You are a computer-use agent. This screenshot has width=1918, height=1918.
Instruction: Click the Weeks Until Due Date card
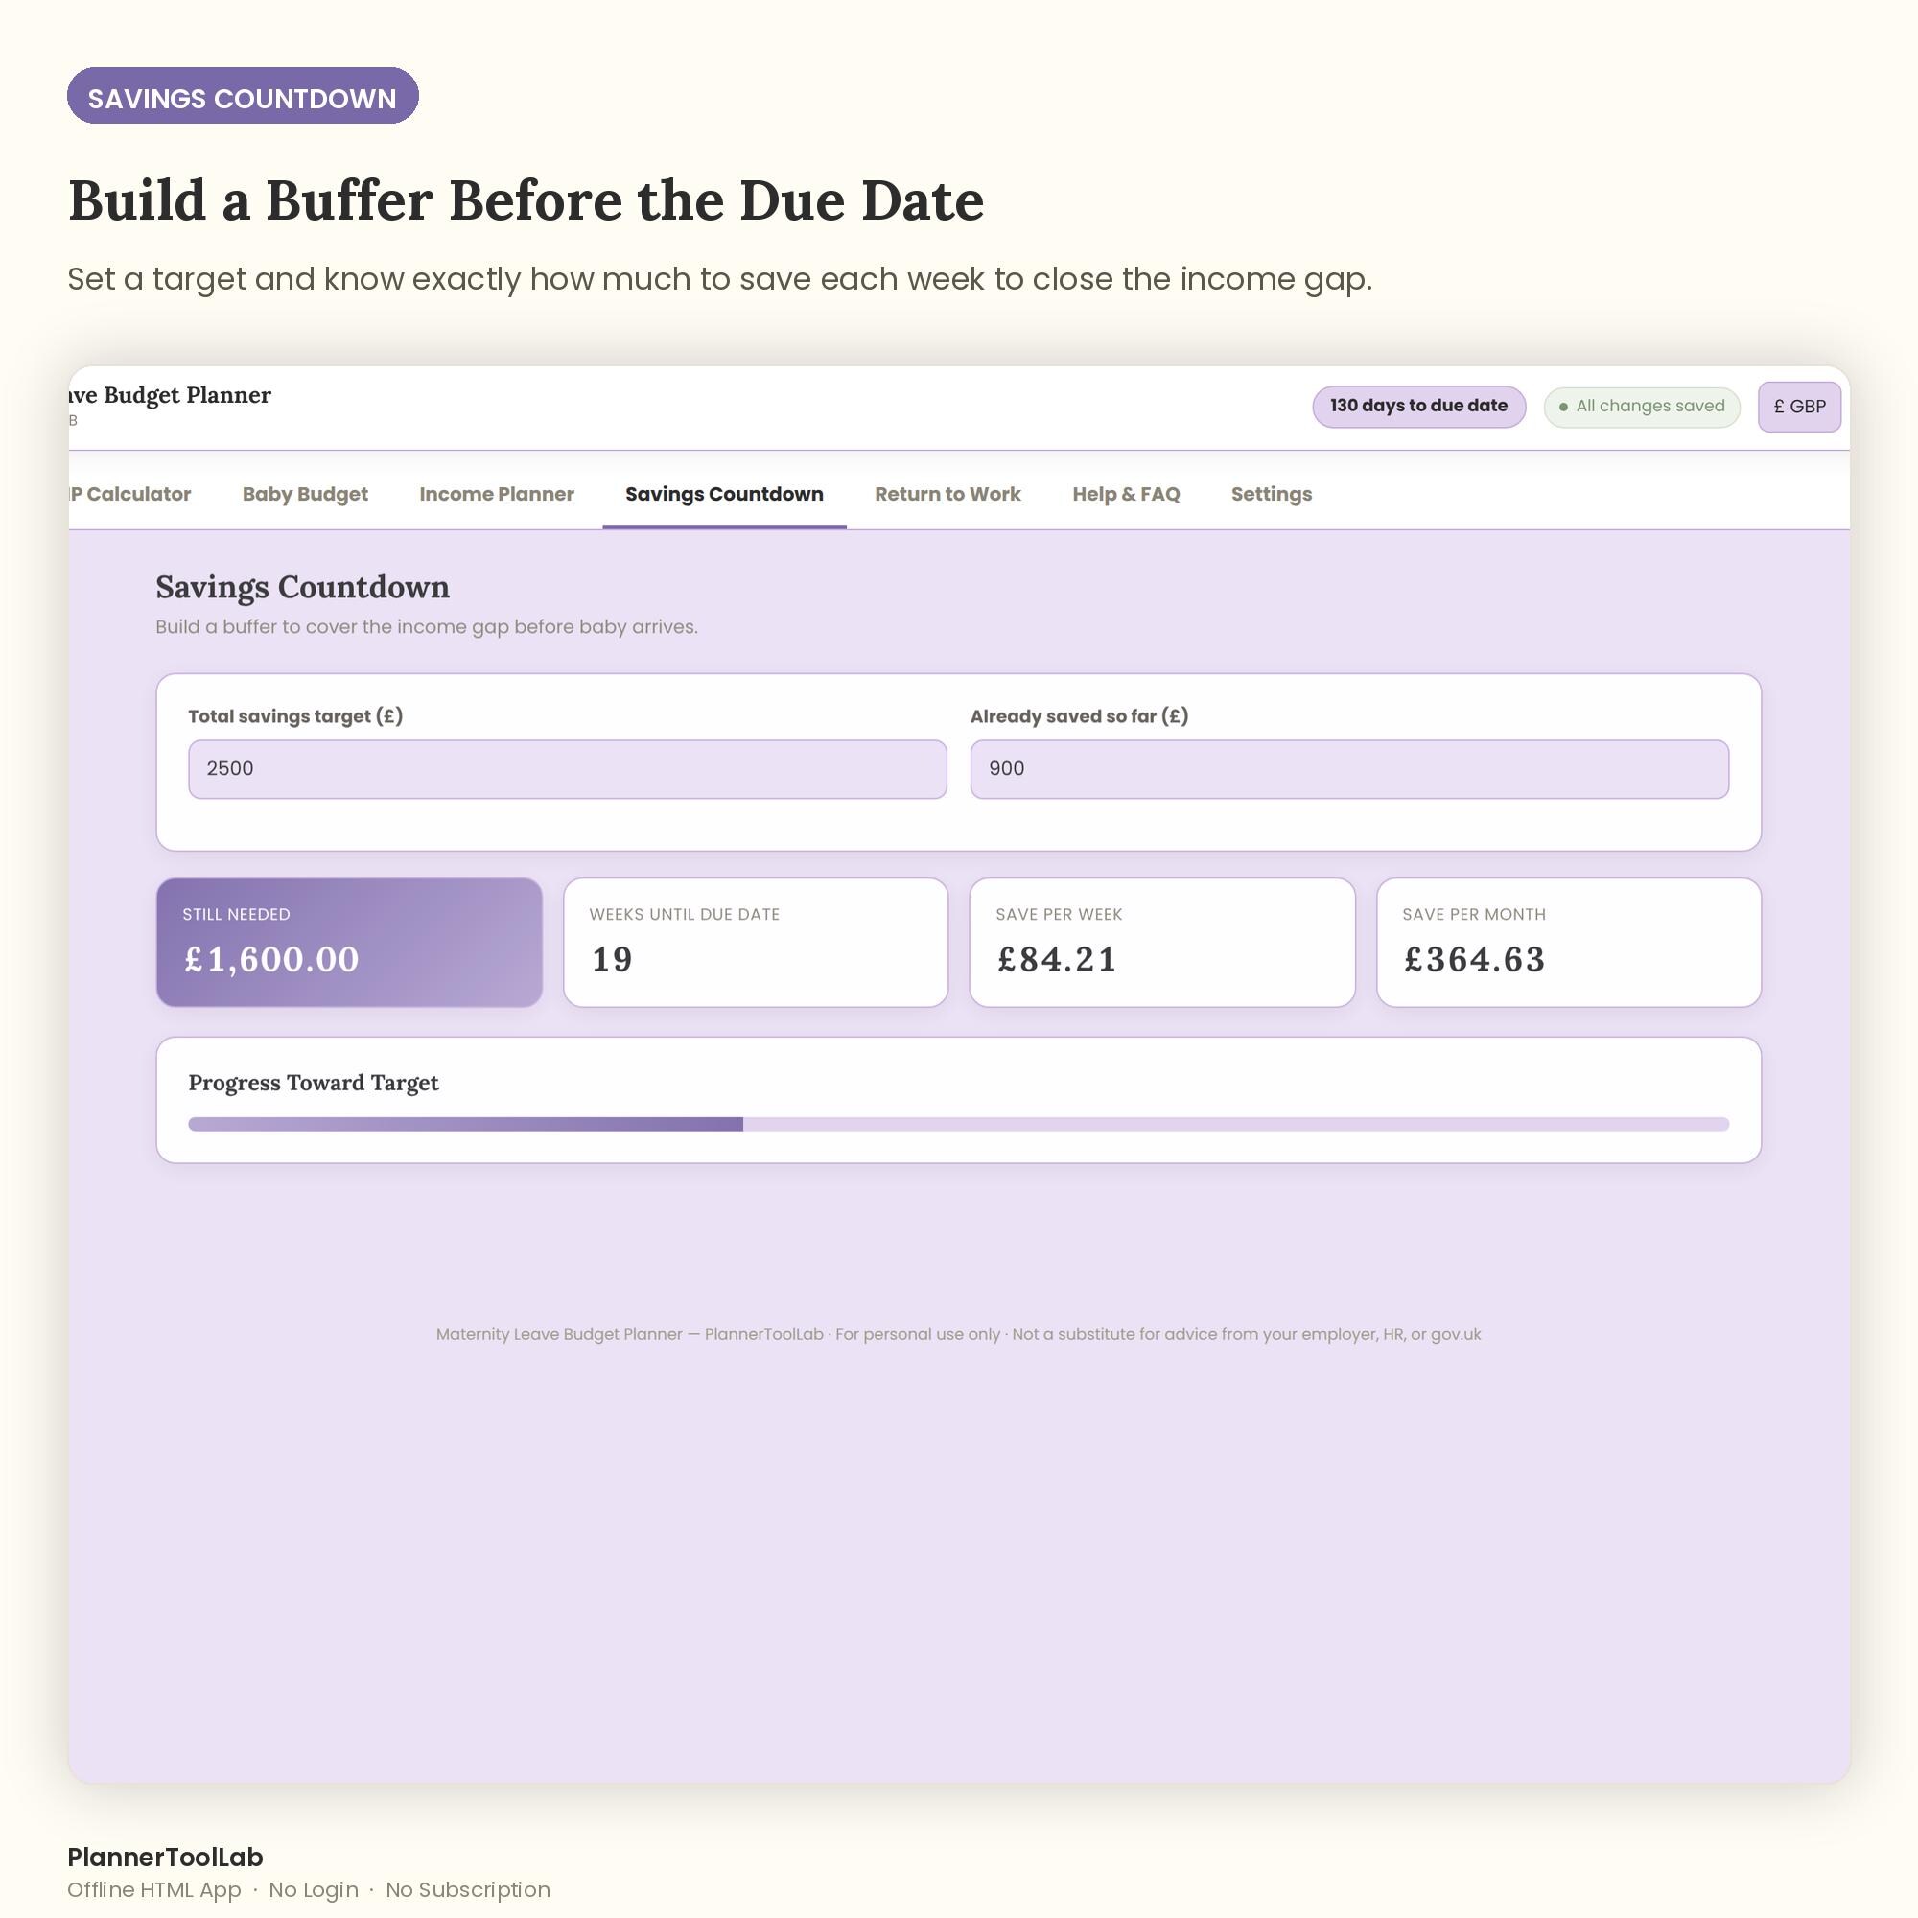click(756, 942)
